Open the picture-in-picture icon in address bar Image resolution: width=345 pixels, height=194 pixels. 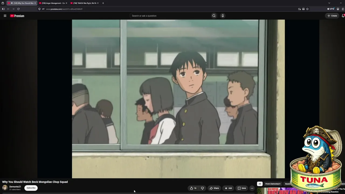point(299,9)
